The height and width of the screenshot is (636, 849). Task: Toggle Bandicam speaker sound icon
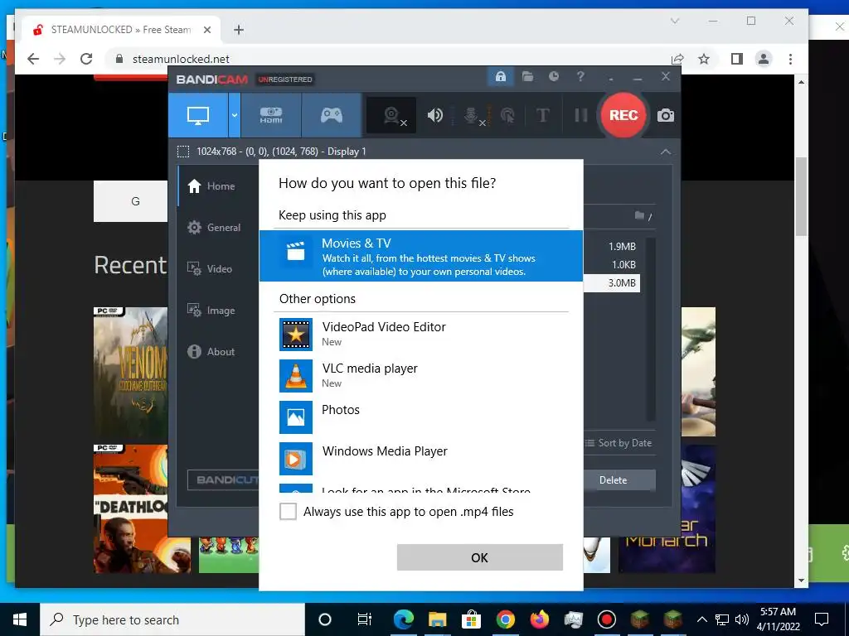point(434,115)
